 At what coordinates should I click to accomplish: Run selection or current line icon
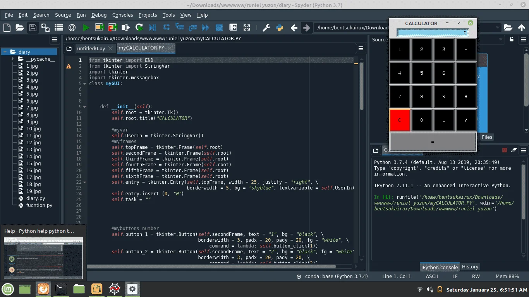click(125, 27)
